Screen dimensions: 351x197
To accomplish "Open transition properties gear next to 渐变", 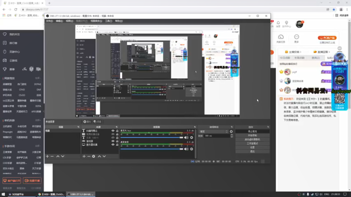I will [231, 132].
